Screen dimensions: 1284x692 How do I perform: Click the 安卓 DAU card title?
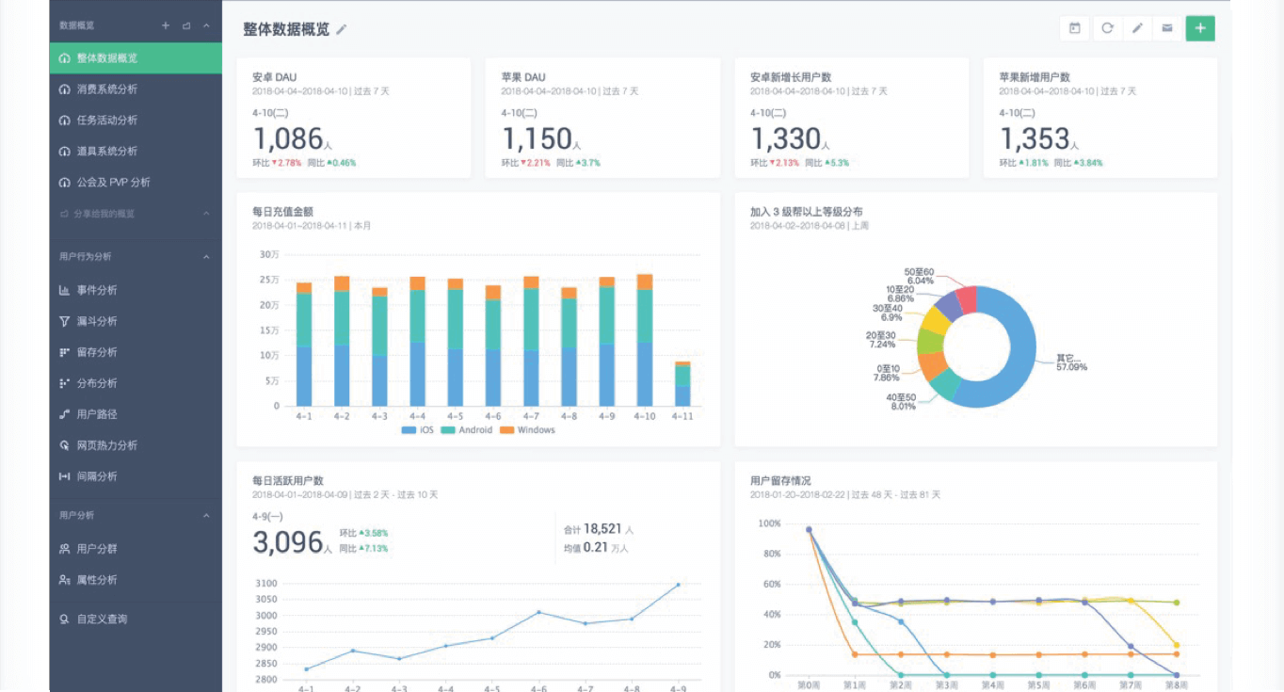coord(275,77)
